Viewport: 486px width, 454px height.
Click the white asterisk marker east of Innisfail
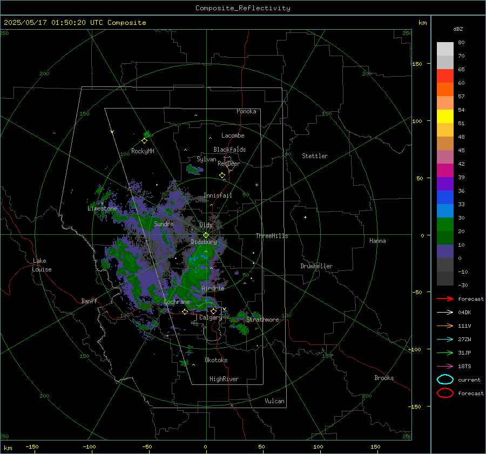point(256,185)
